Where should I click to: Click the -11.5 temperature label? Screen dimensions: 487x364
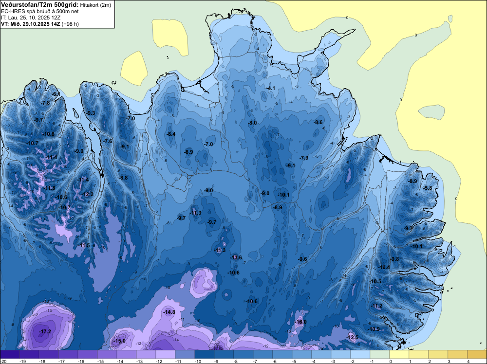click(84, 245)
